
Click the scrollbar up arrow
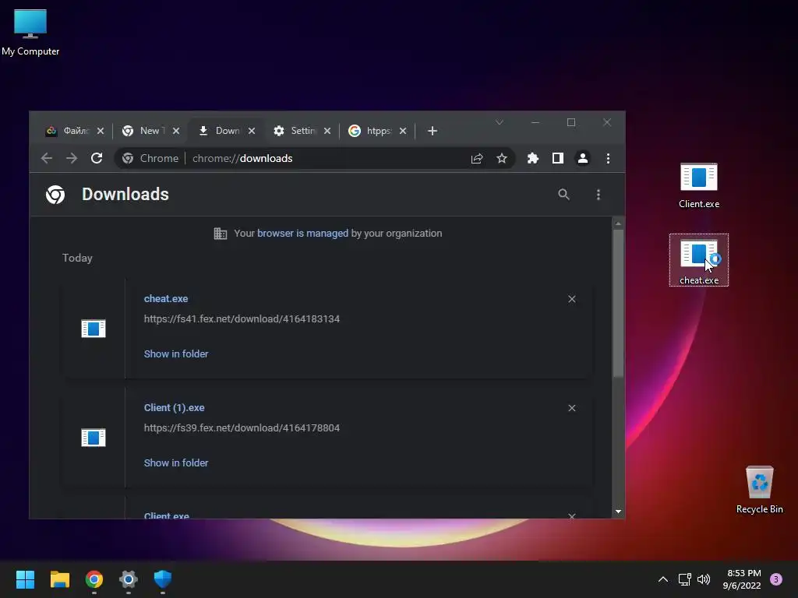(618, 223)
